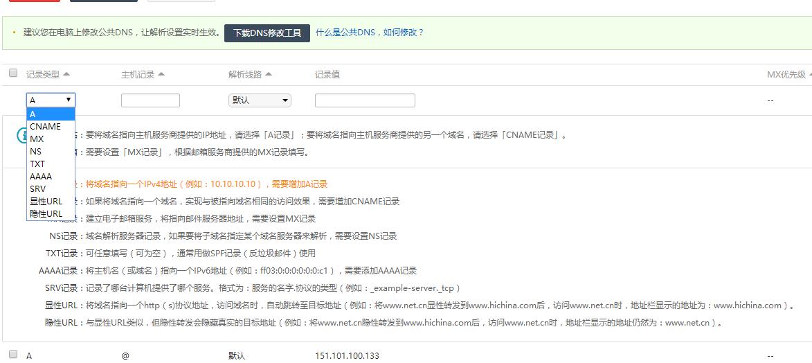Tick the checkbox of the 151.101.100.133 record row
This screenshot has width=812, height=363.
point(13,355)
